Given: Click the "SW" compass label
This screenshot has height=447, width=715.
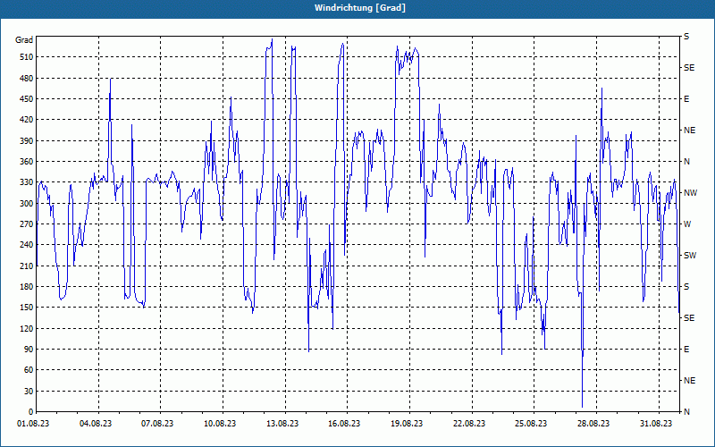Looking at the screenshot, I should [690, 256].
